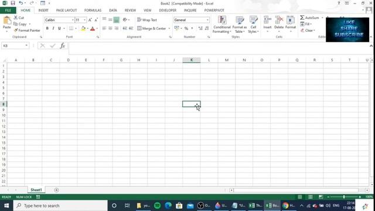
Task: Switch to the Page Break Preview button
Action: pyautogui.click(x=321, y=197)
